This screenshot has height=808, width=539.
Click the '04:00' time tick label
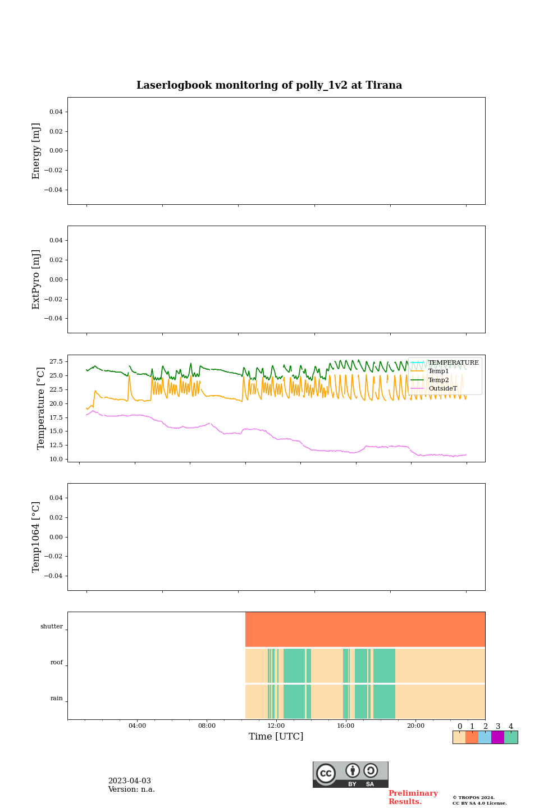coord(137,726)
